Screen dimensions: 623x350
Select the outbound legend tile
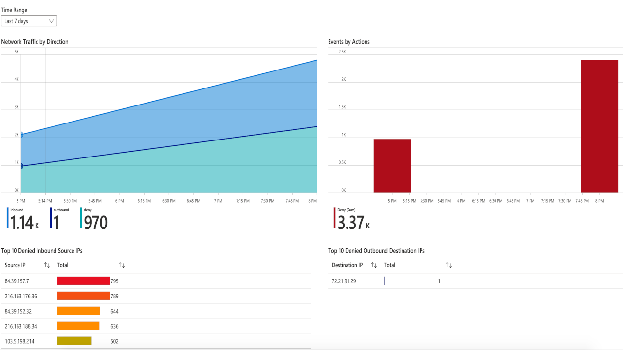pos(59,219)
